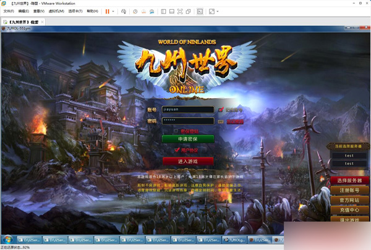This screenshot has width=371, height=250.
Task: Click the stretch guest display icon
Action: 211,11
